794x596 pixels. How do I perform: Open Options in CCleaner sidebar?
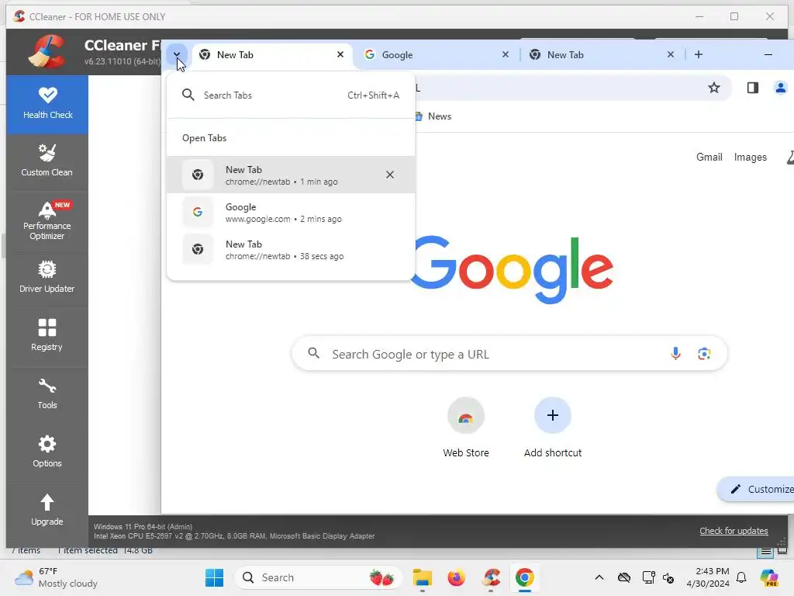pos(47,452)
